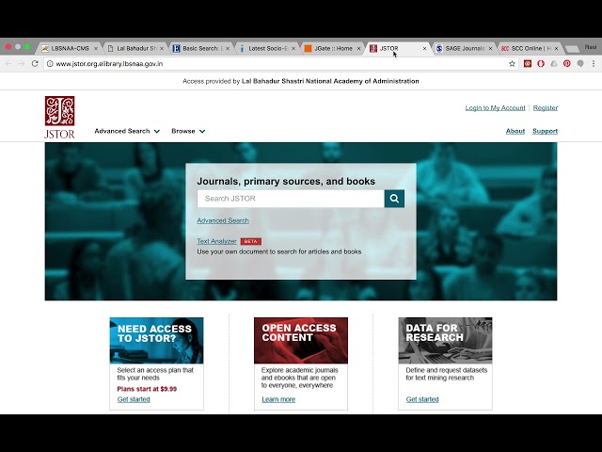Close the Latest Socio-E tab

[293, 48]
